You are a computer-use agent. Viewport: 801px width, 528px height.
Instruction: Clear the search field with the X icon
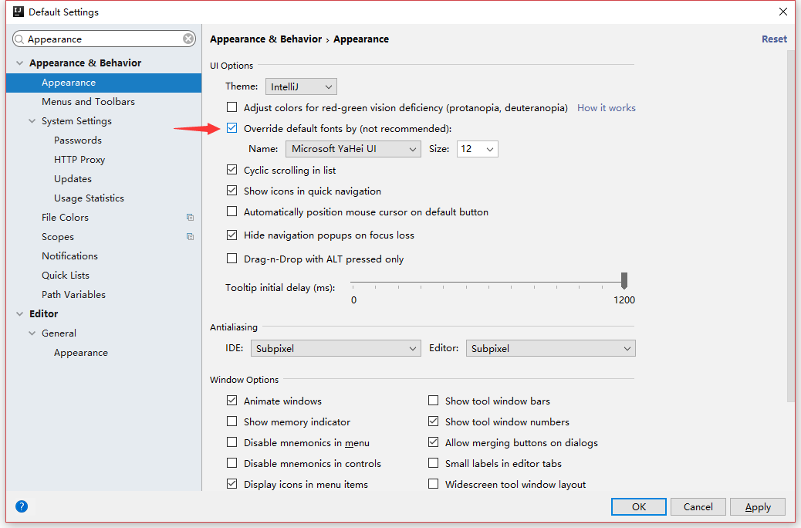189,39
